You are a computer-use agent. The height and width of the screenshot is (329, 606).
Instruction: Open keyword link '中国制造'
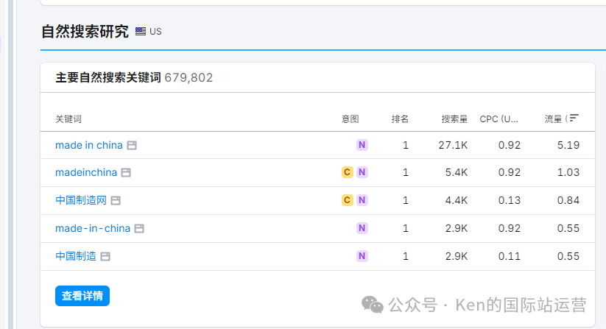point(76,256)
